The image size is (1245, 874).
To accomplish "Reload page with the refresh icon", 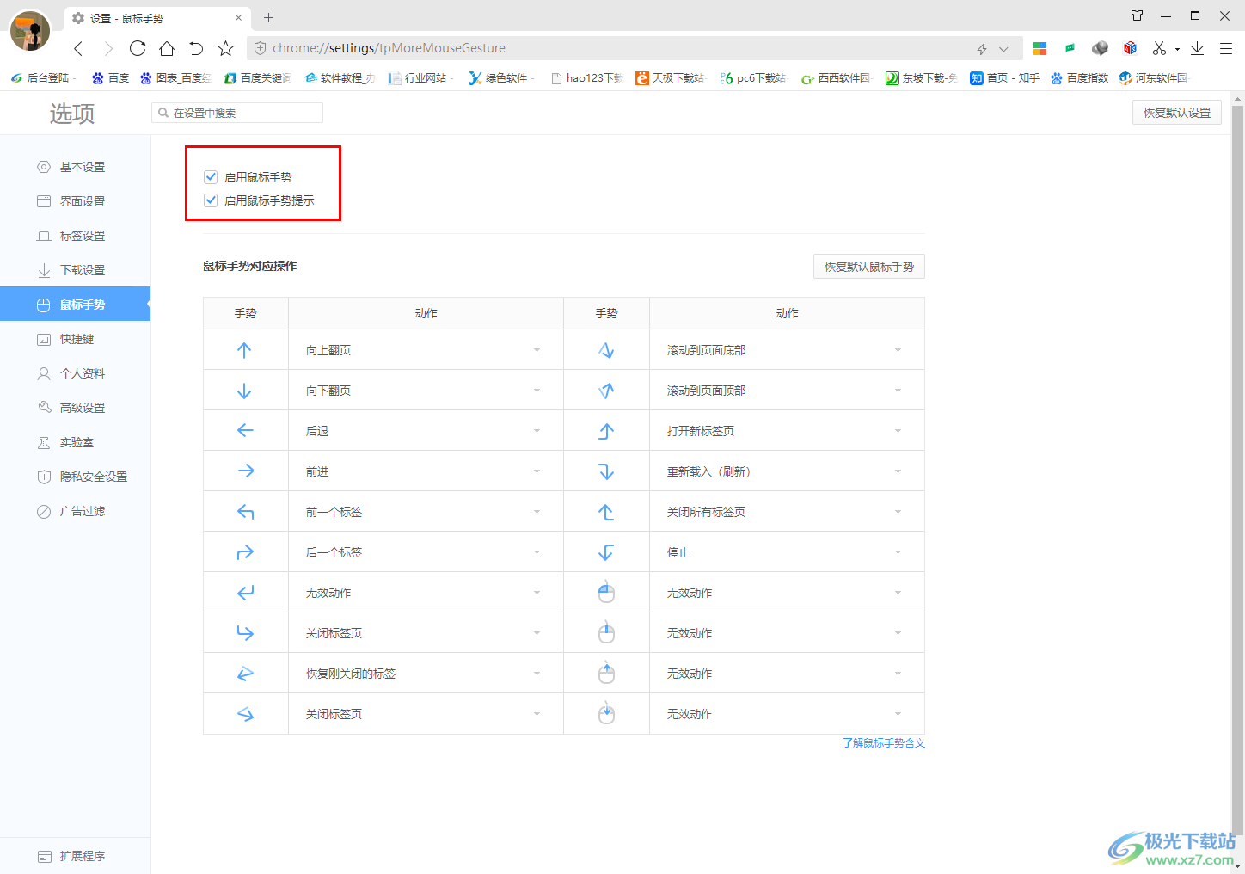I will click(138, 48).
